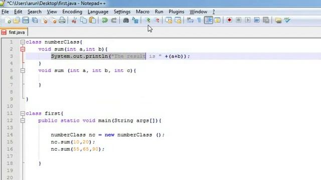Click the Close document toolbar icon
The image size is (321, 180).
45,20
